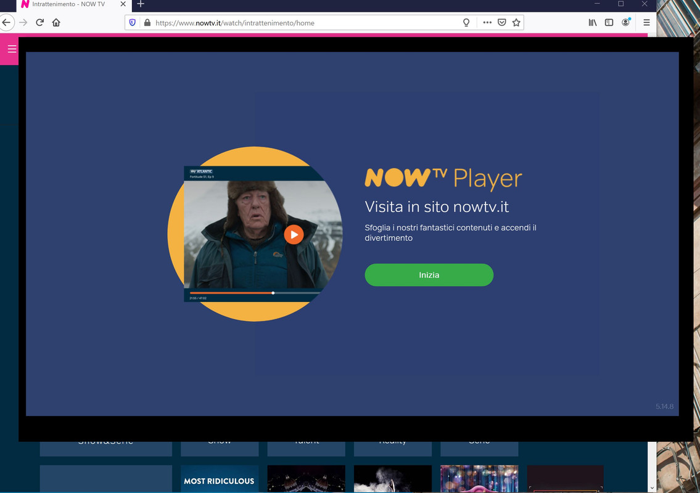Go back with the browser back arrow
Screen dimensions: 700x493
6,23
